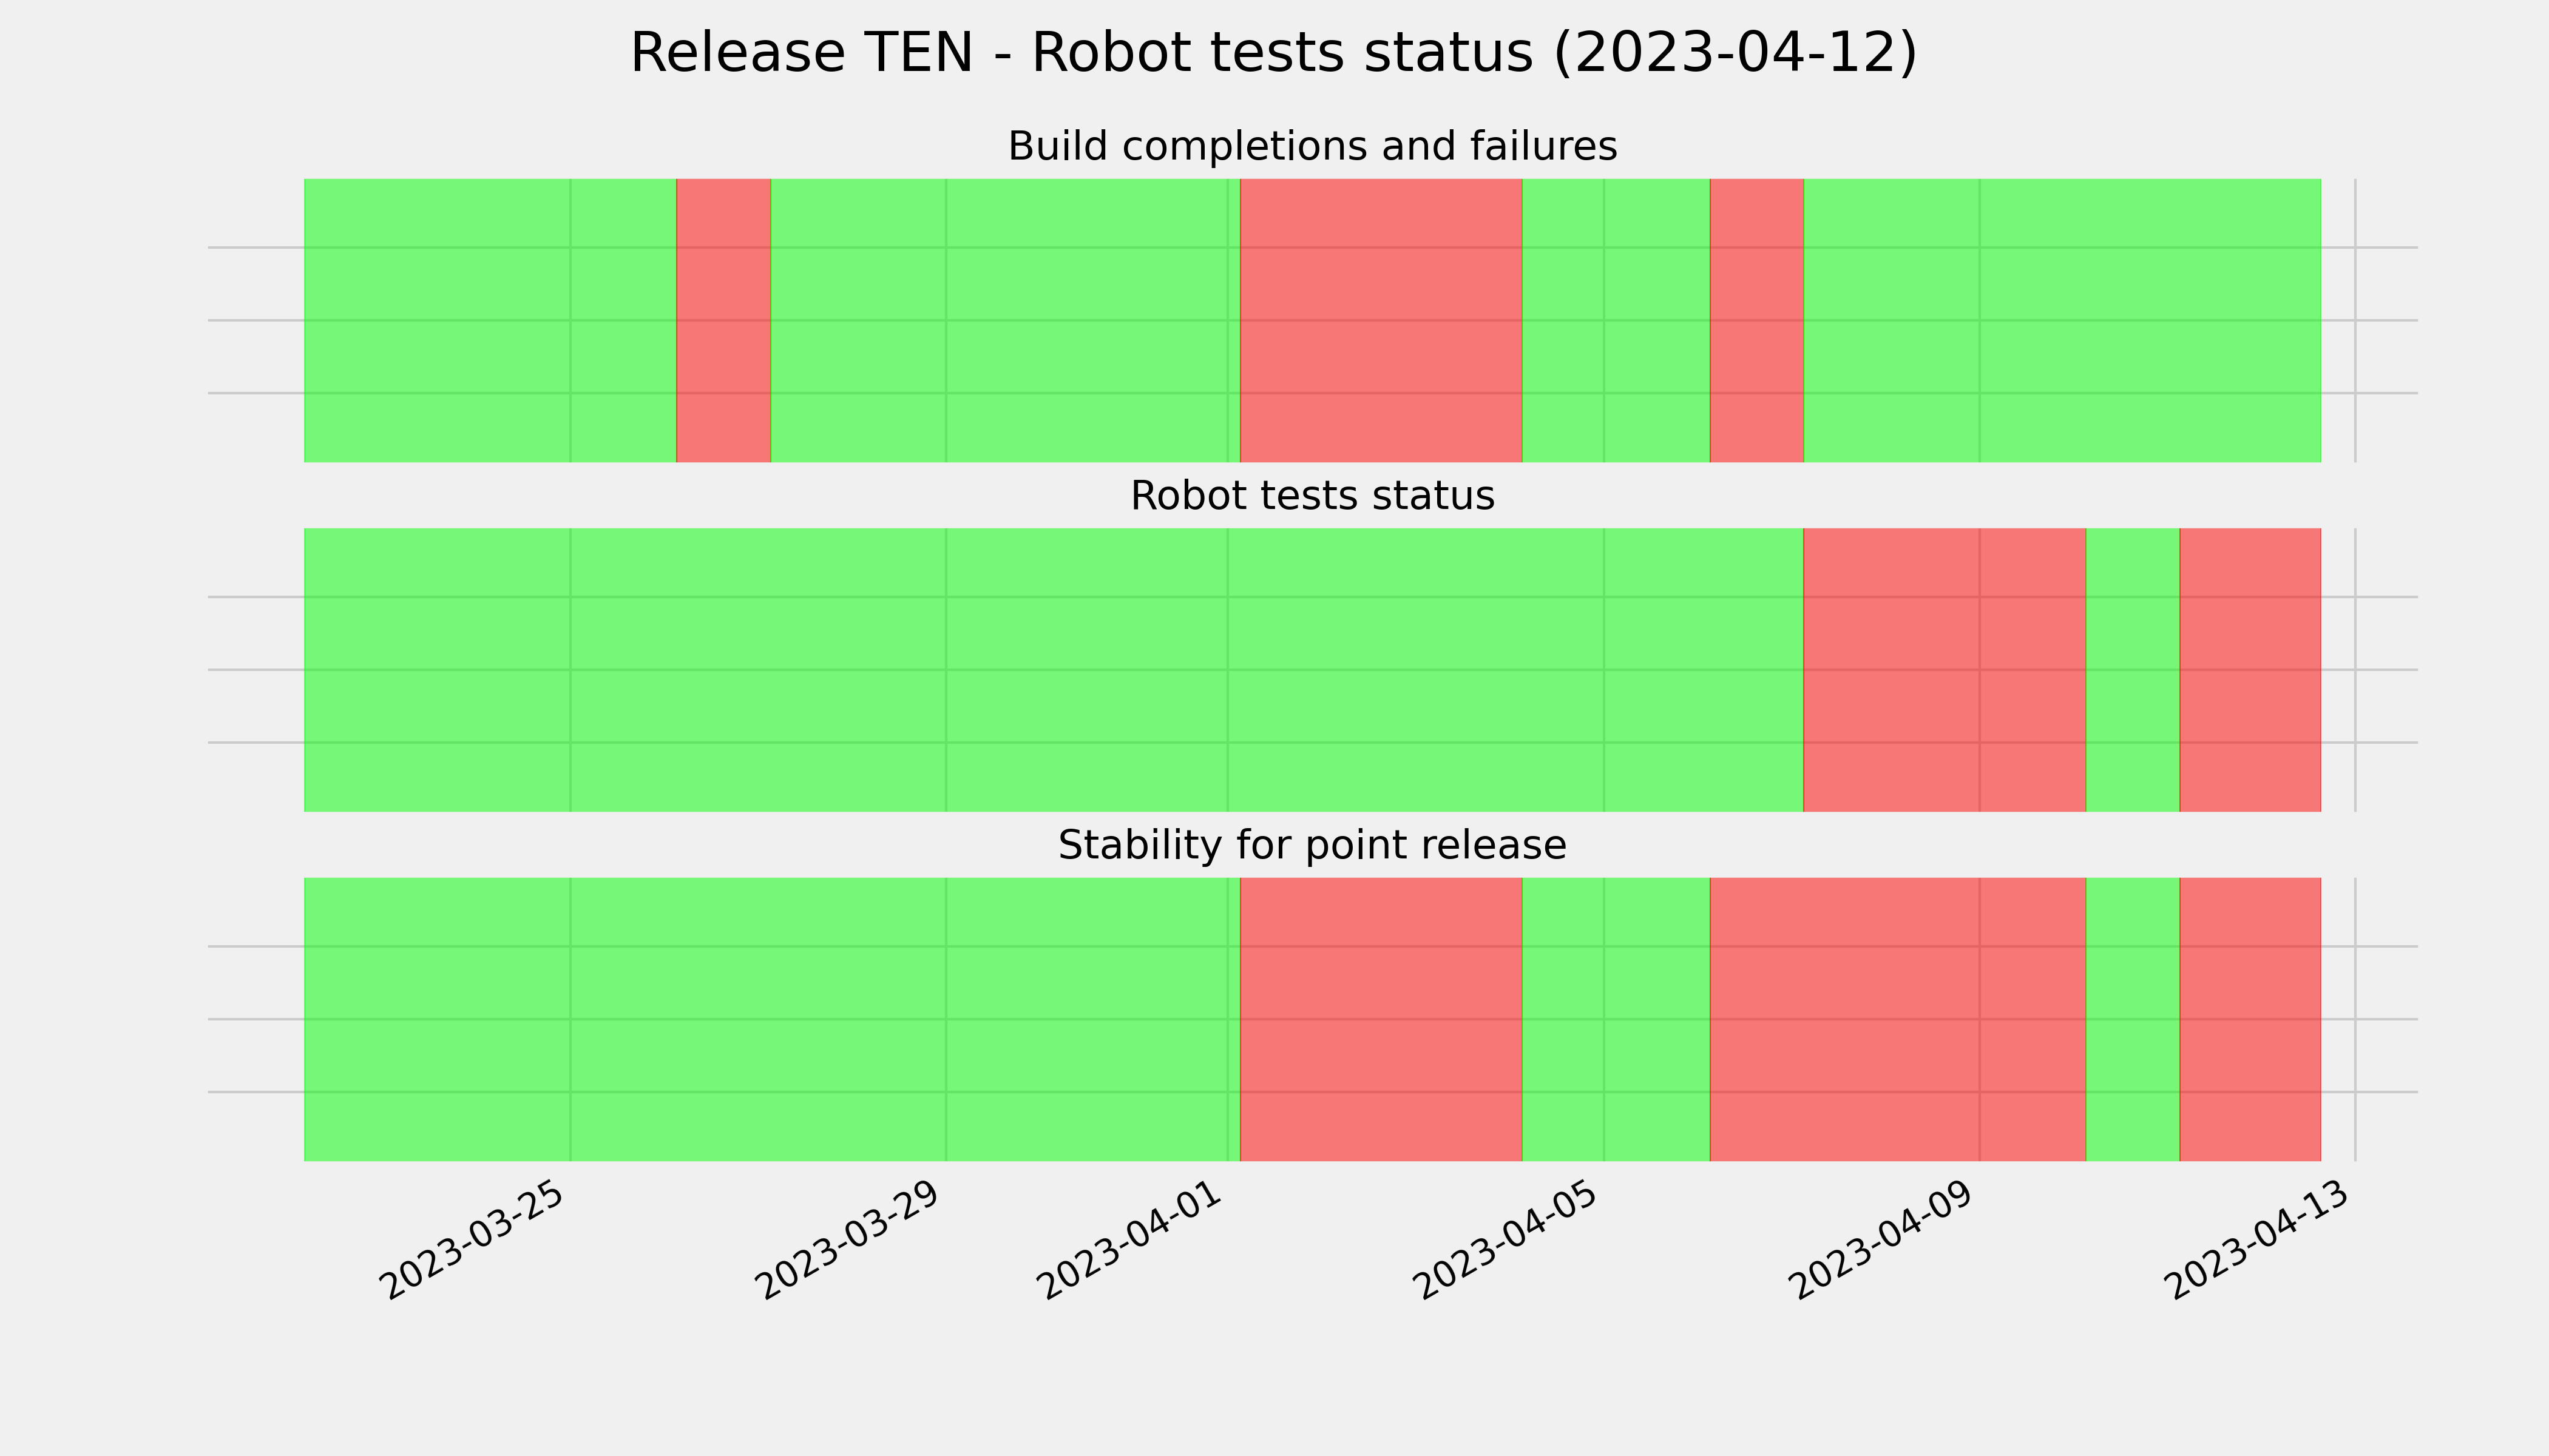
Task: Click the third red block in Build completions chart
Action: tap(1757, 320)
